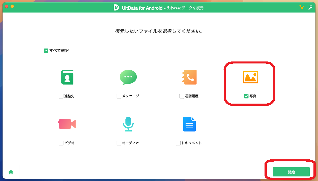
Task: Click the メッセージ label text
Action: (131, 96)
